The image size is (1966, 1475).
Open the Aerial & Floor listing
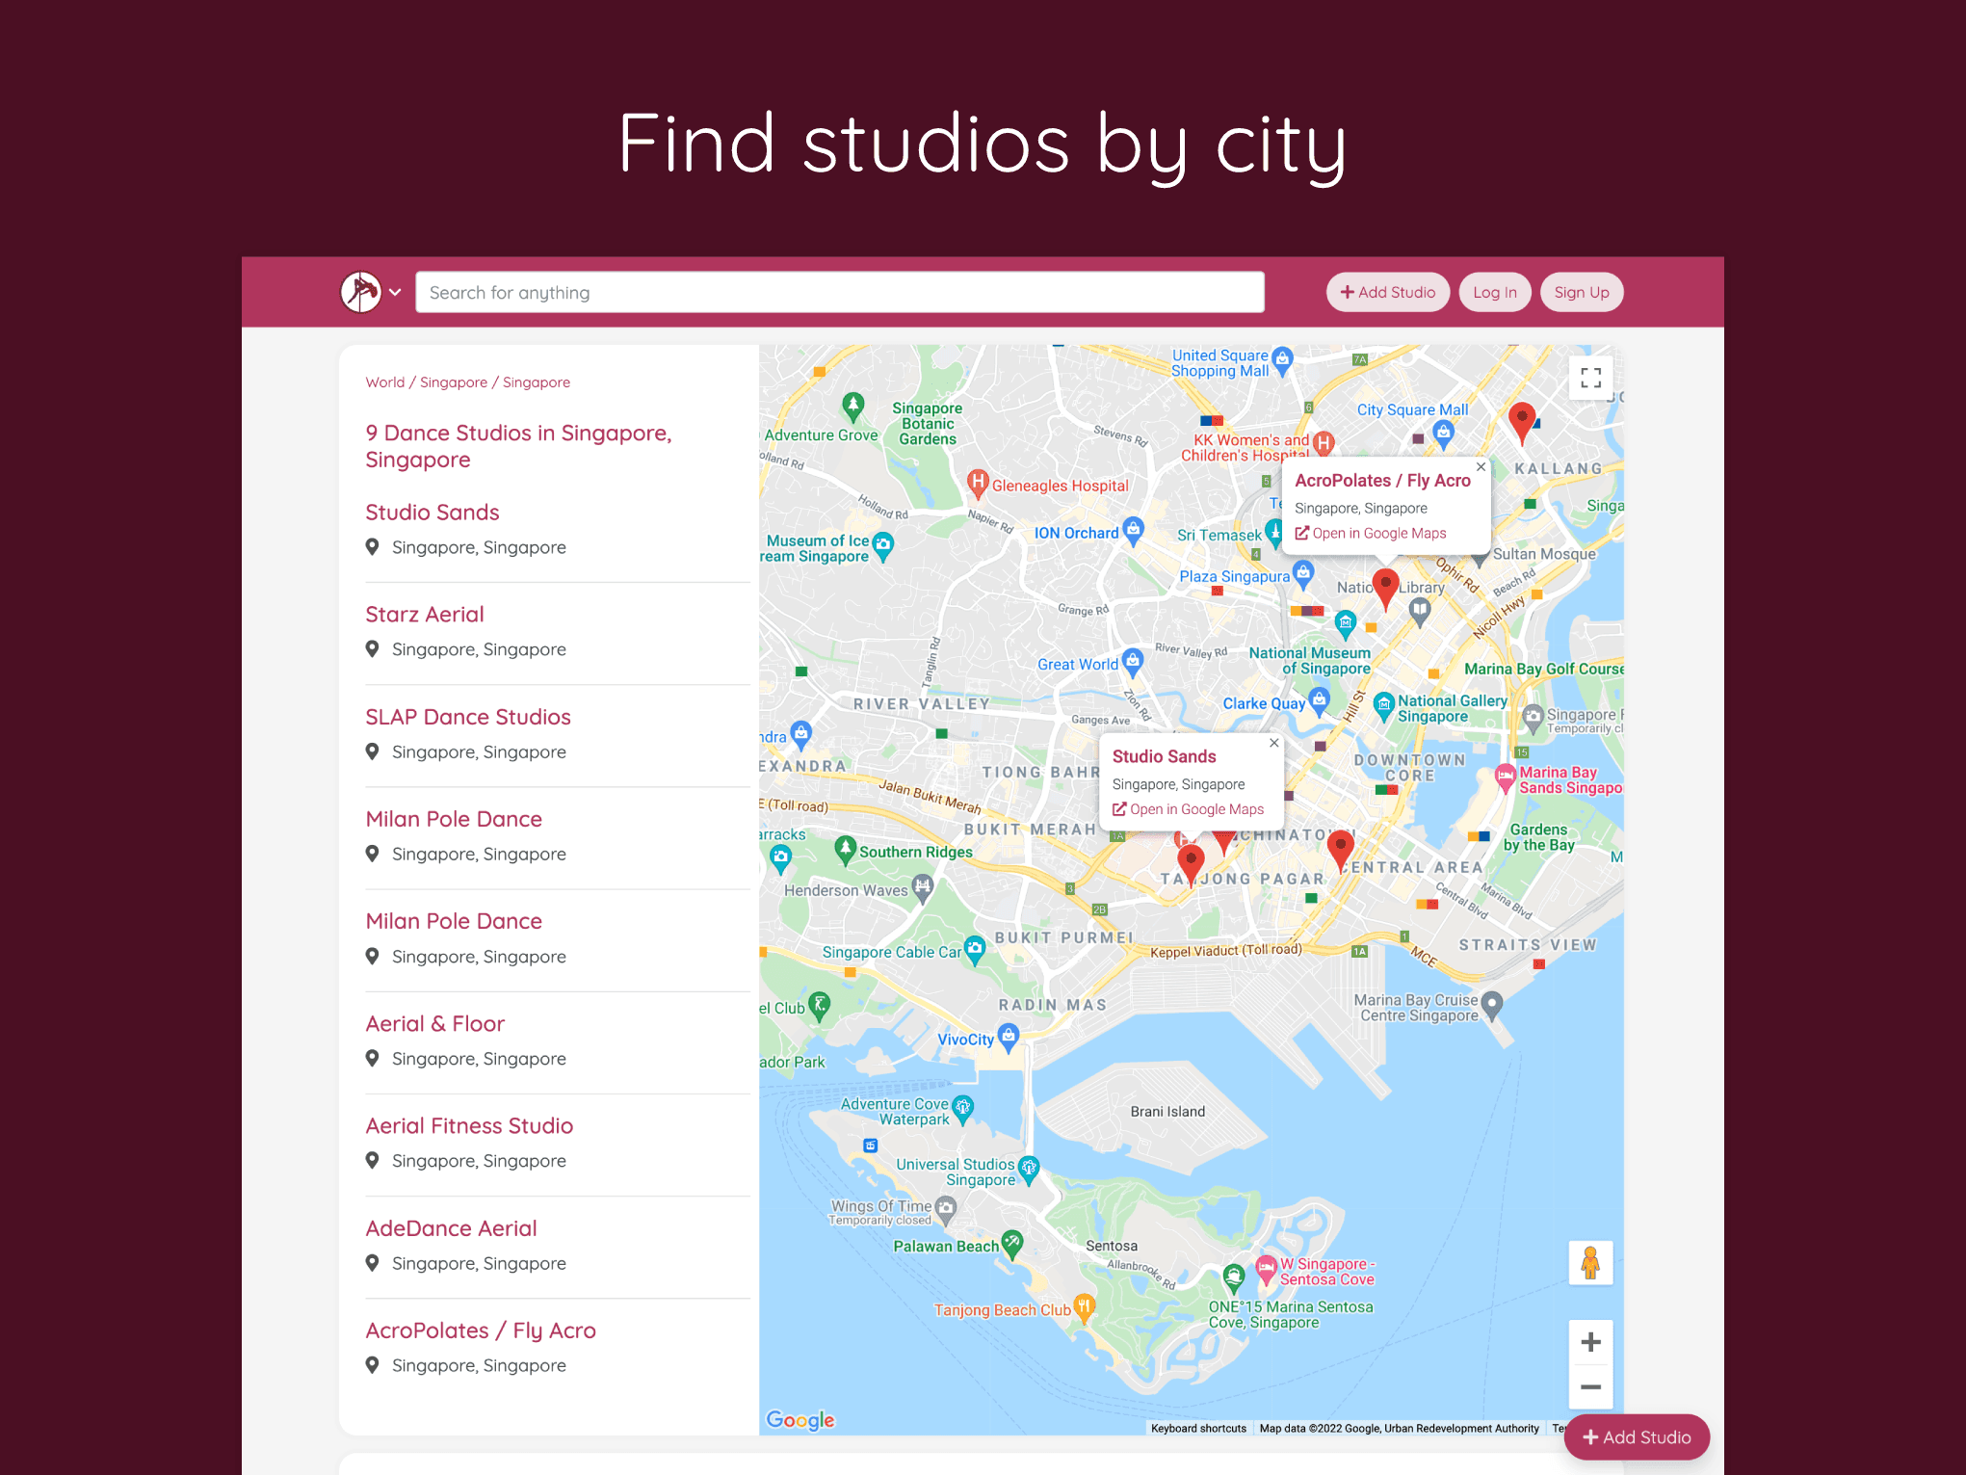(x=435, y=1024)
